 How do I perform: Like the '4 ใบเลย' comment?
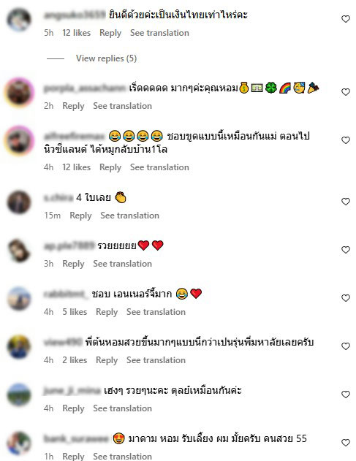tap(346, 202)
